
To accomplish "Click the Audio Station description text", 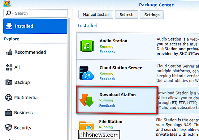I will point(178,46).
